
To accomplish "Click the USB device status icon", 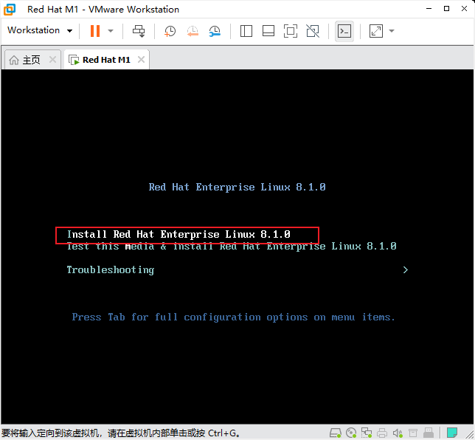I will [429, 433].
